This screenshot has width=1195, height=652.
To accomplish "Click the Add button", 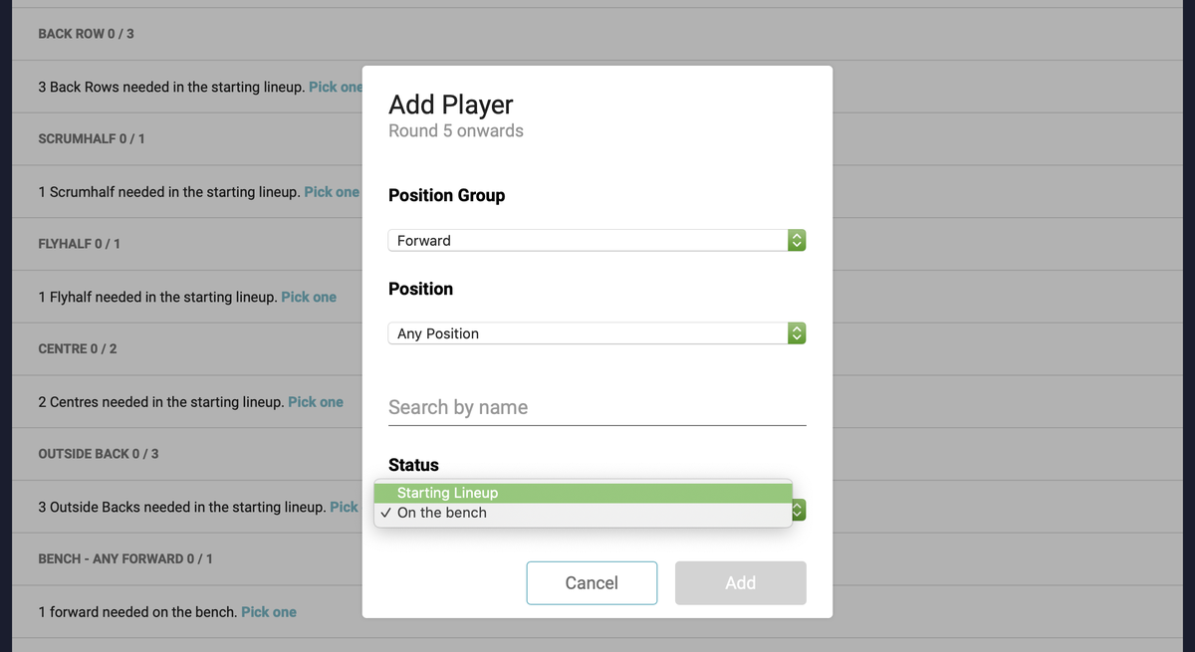I will point(740,583).
